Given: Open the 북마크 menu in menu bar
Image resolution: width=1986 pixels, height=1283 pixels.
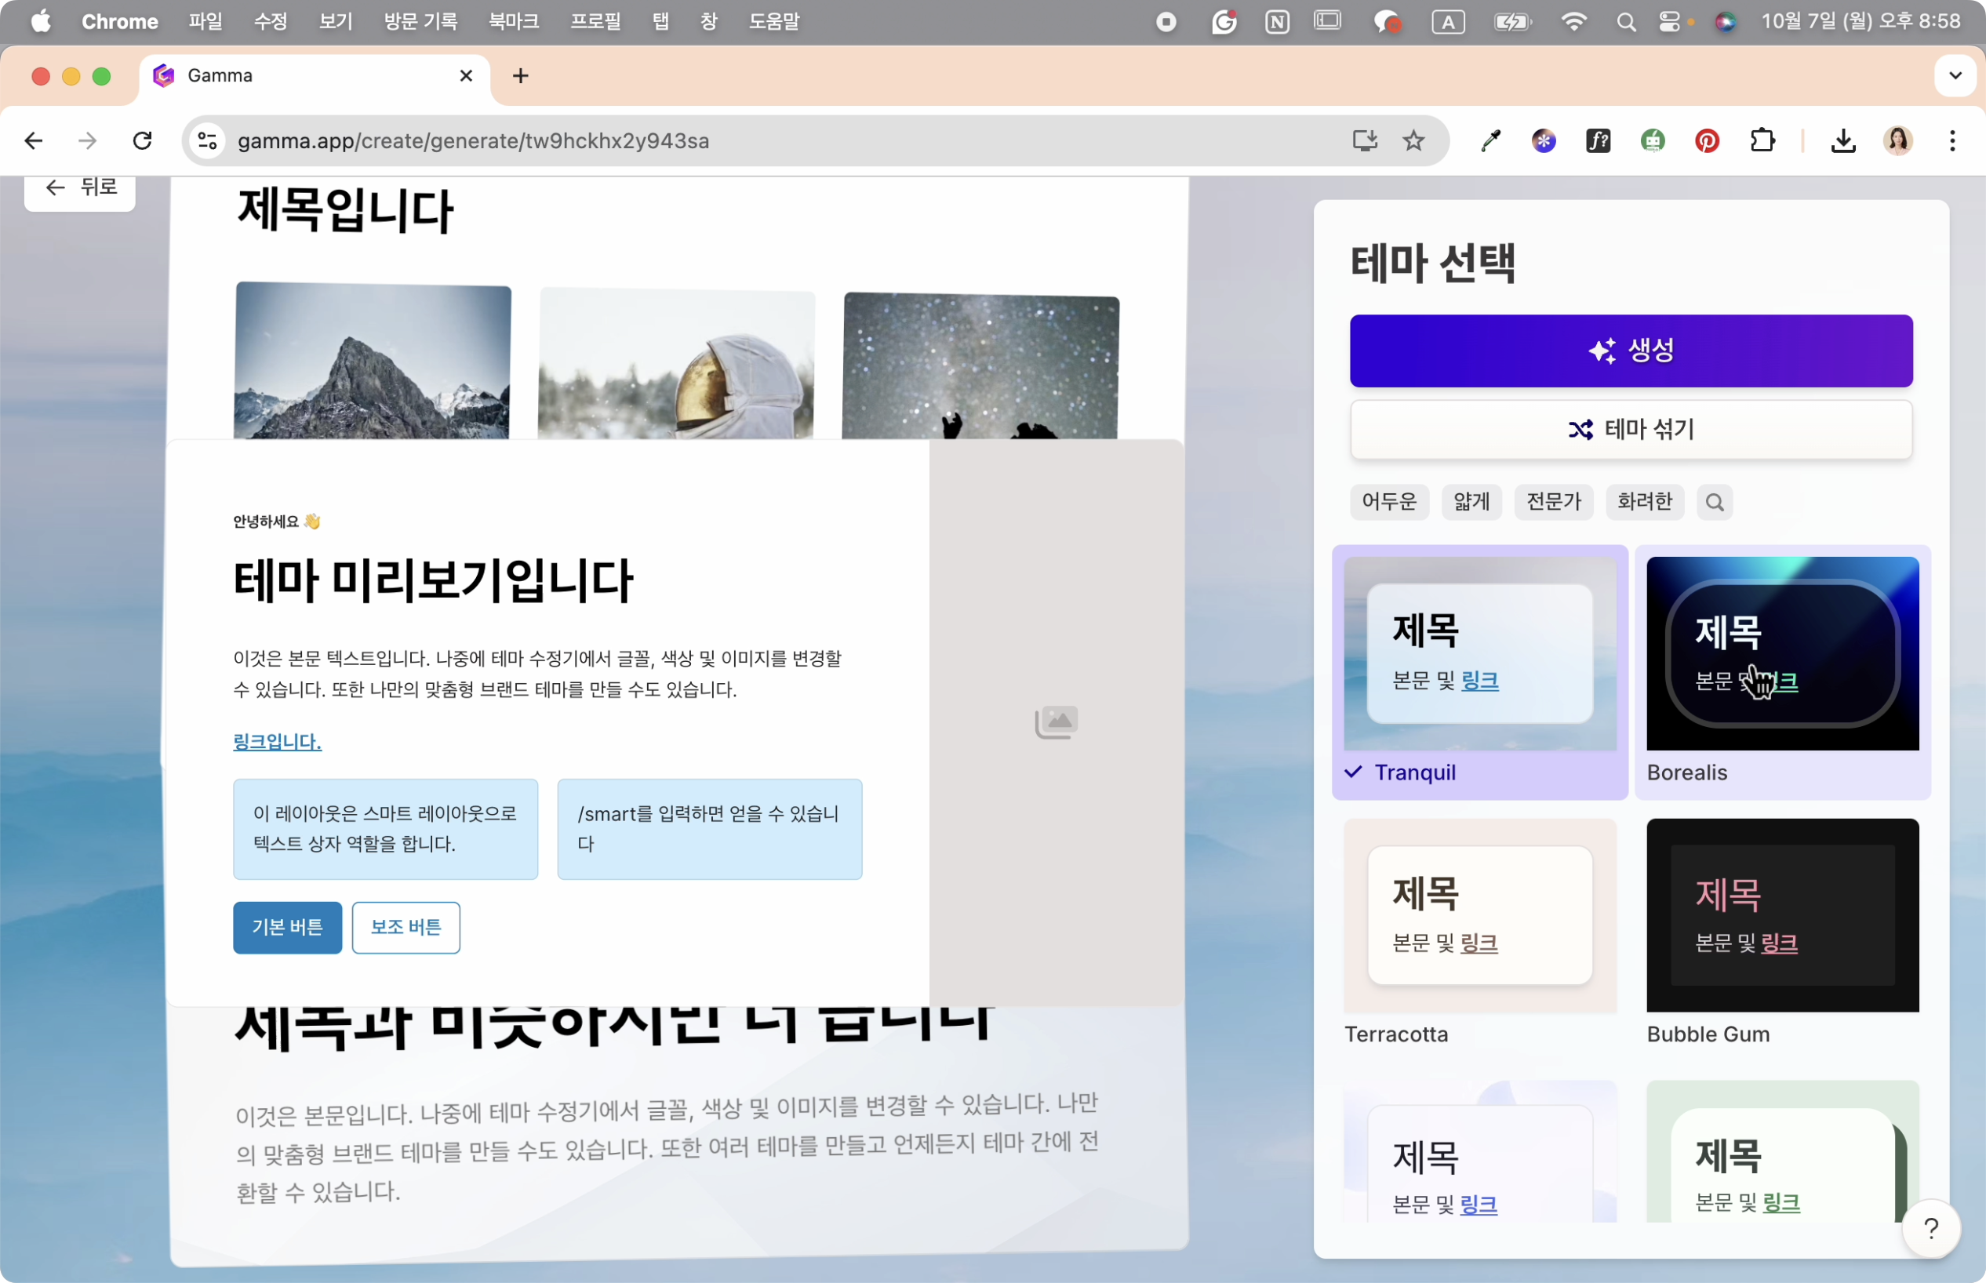Looking at the screenshot, I should point(513,22).
